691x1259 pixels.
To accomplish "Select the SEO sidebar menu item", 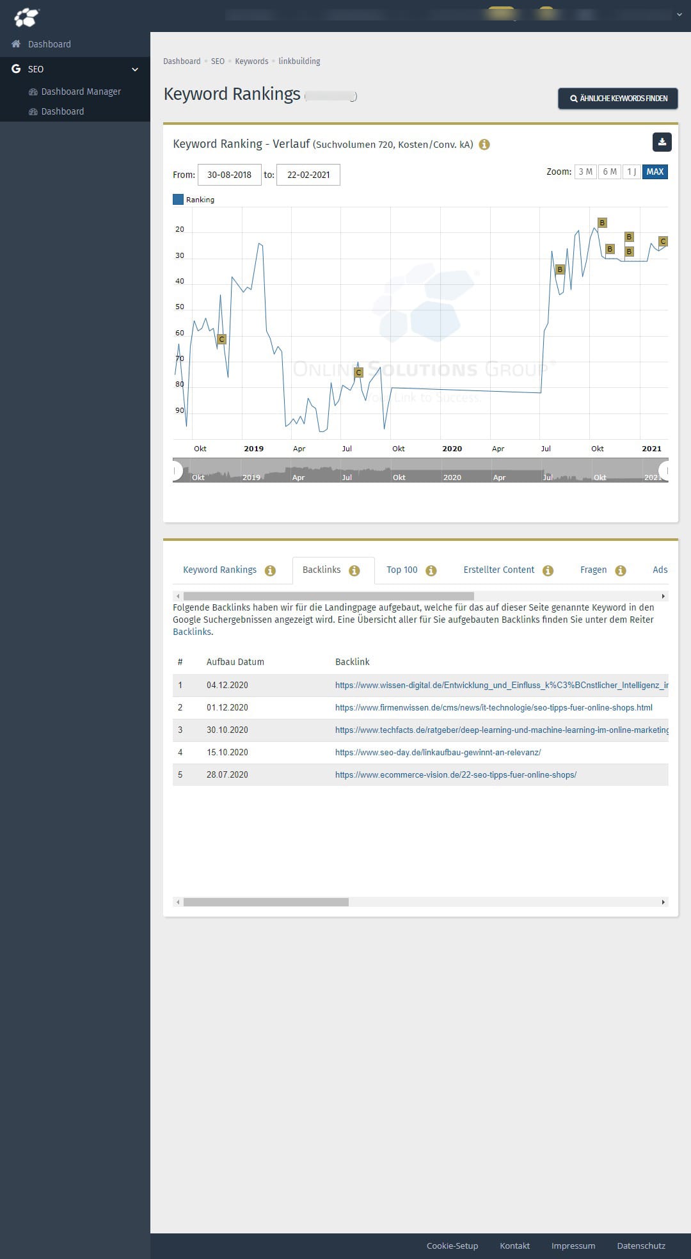I will coord(75,69).
